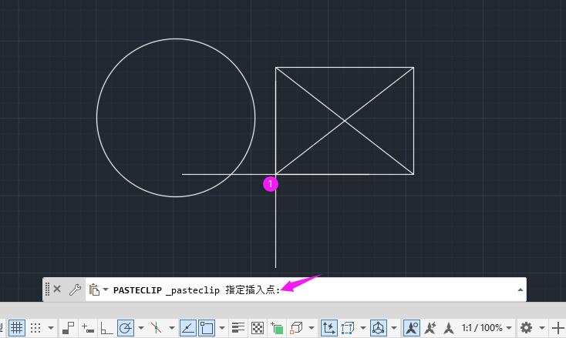566x338 pixels.
Task: Toggle snap mode dots icon
Action: point(35,327)
